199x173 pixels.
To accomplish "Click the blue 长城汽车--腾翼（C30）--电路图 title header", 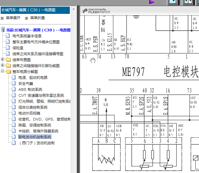I will pyautogui.click(x=35, y=10).
